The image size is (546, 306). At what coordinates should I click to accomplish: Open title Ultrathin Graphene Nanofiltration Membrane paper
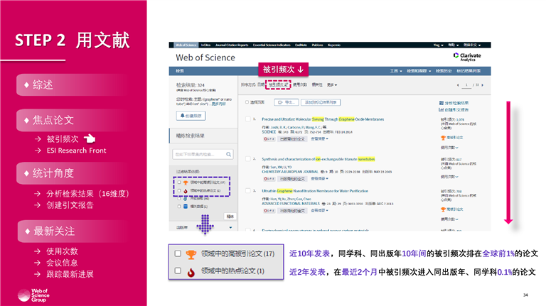pos(315,191)
